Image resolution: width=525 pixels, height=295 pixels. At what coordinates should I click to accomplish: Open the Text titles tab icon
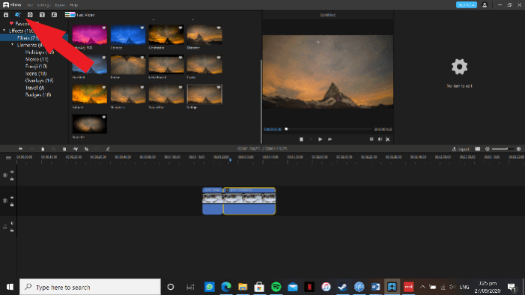[42, 15]
